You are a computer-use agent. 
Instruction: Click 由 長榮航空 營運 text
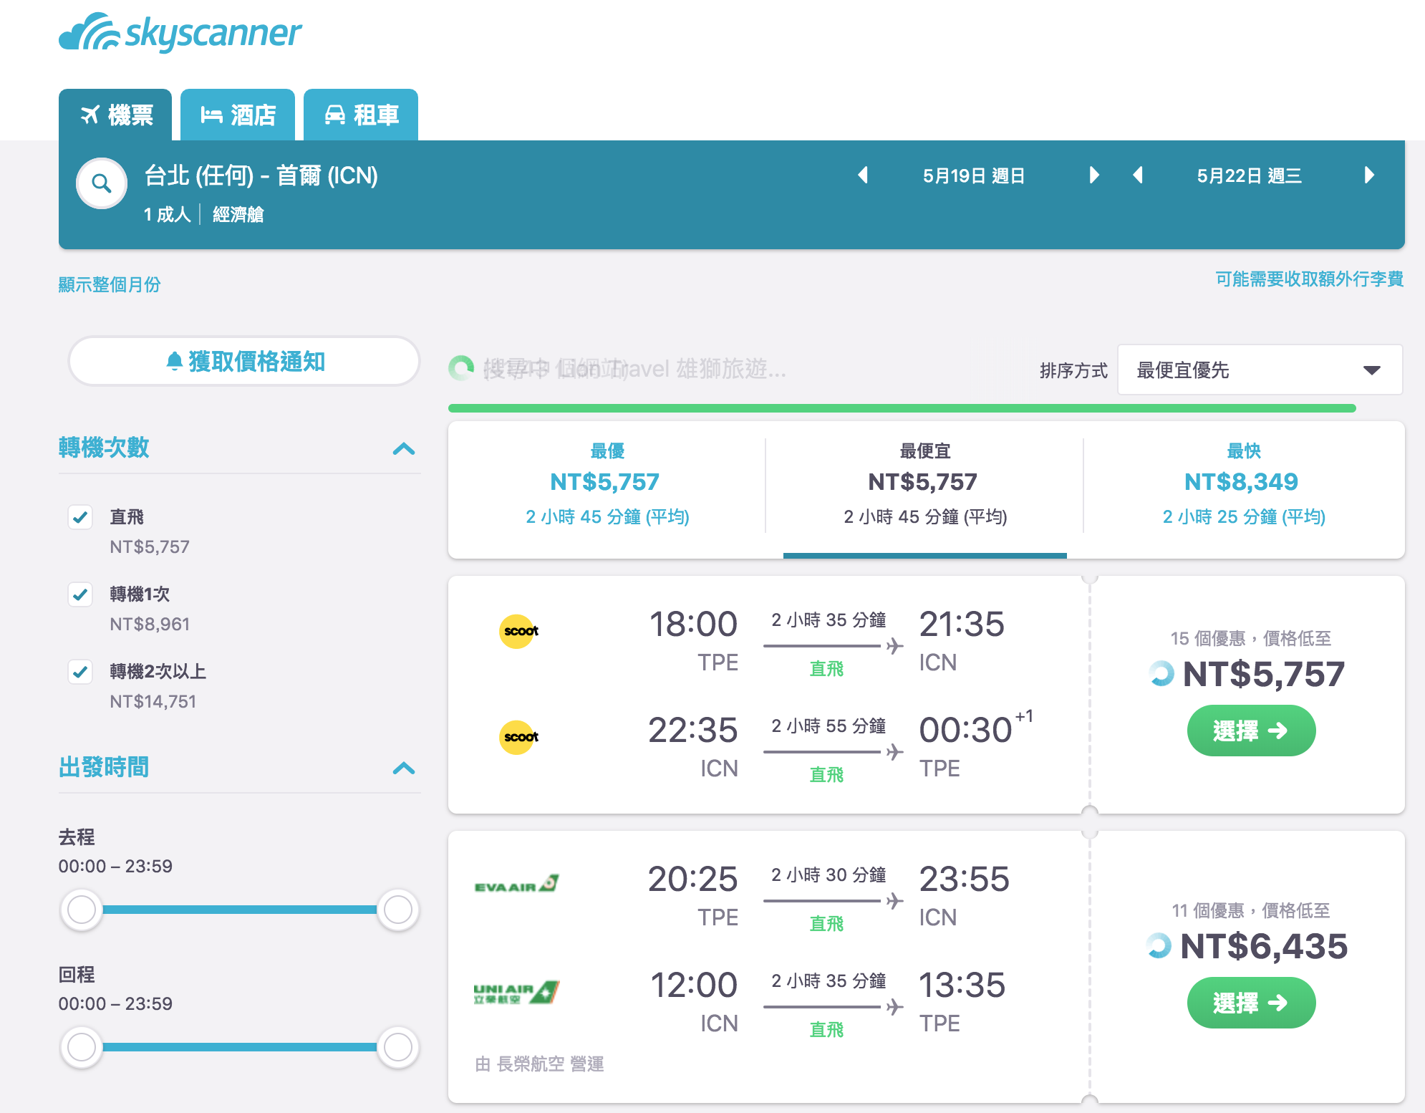(x=539, y=1064)
